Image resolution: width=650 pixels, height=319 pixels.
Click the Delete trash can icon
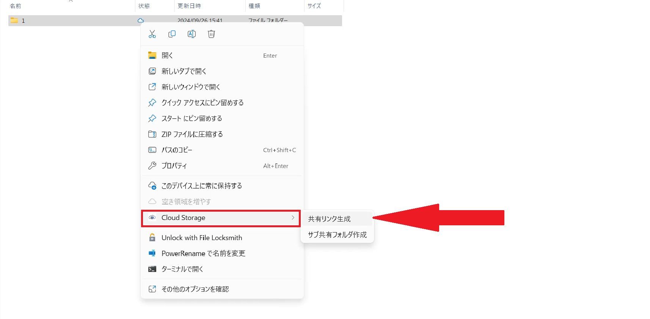point(211,34)
